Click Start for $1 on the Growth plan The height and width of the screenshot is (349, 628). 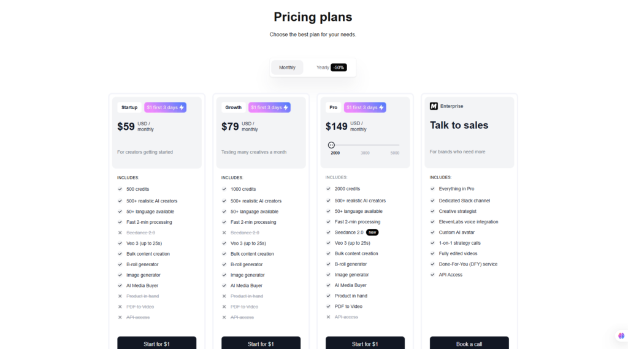coord(261,343)
